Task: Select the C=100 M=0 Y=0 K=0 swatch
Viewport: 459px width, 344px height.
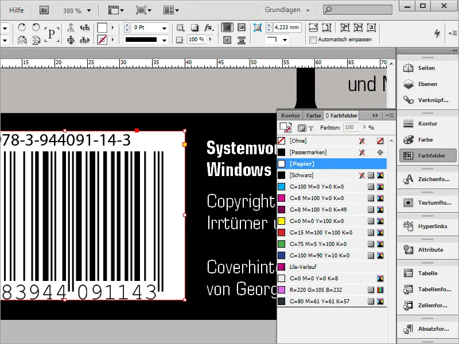Action: (332, 187)
